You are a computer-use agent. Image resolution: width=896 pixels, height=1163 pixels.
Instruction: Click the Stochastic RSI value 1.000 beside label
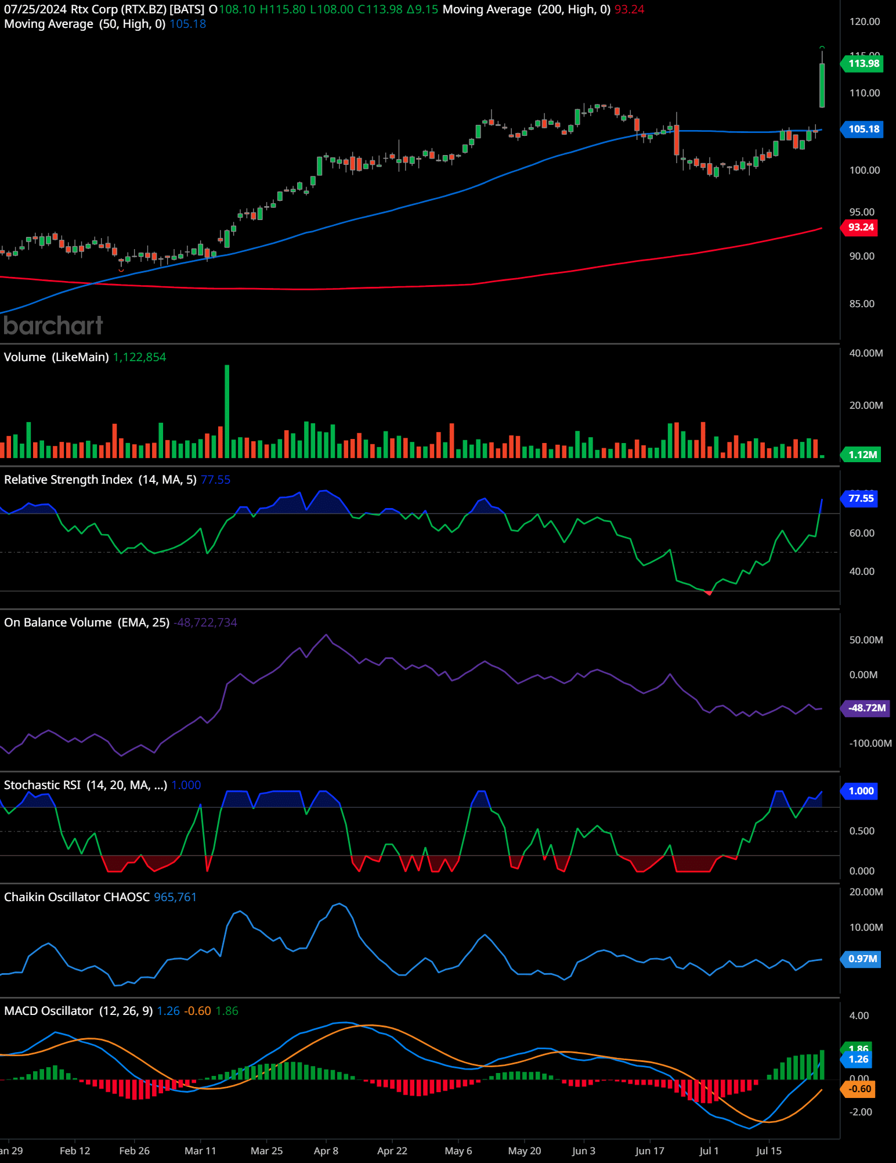click(x=186, y=785)
